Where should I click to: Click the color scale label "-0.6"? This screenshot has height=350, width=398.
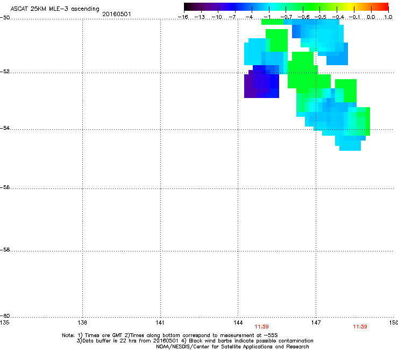click(303, 17)
